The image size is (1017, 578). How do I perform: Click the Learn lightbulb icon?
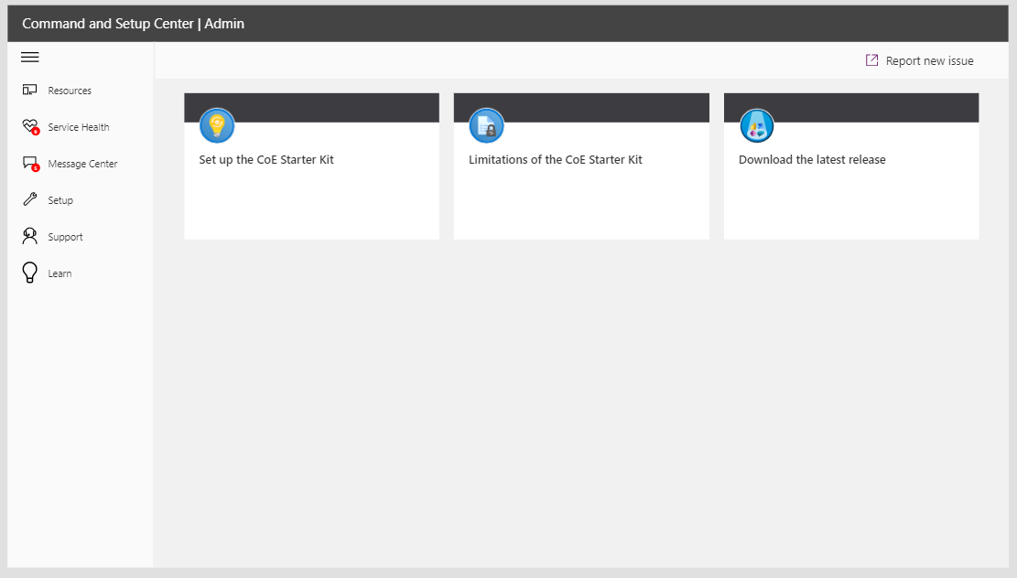coord(28,273)
